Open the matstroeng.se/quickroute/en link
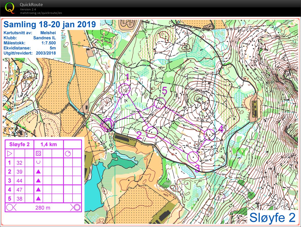 click(x=41, y=13)
